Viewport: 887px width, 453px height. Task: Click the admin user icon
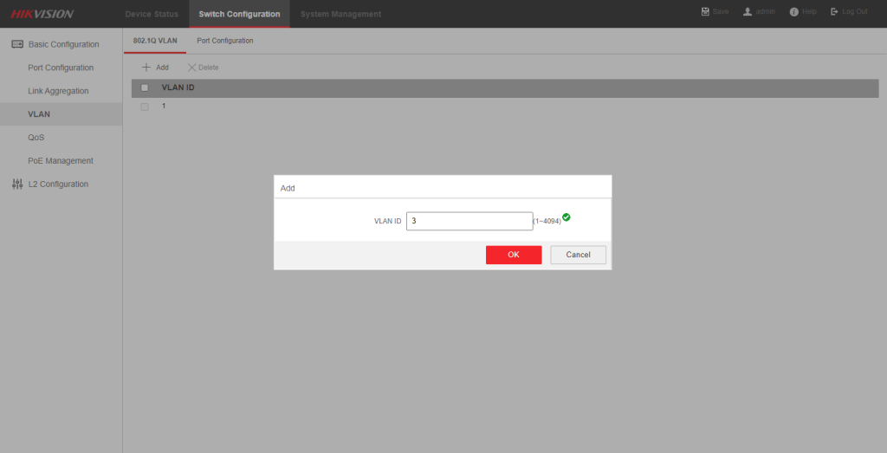tap(748, 11)
